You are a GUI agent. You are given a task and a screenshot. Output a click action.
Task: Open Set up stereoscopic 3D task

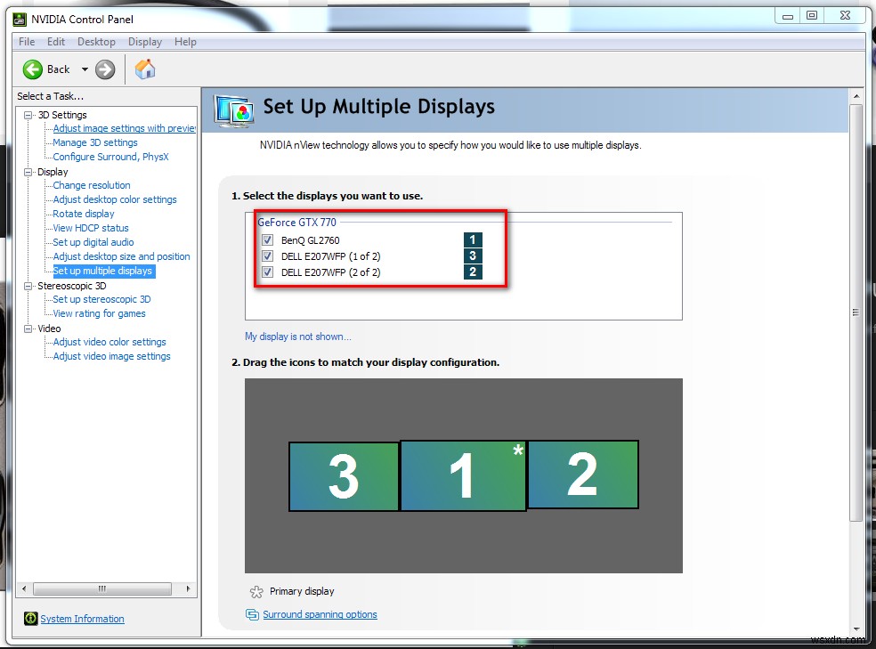coord(101,299)
